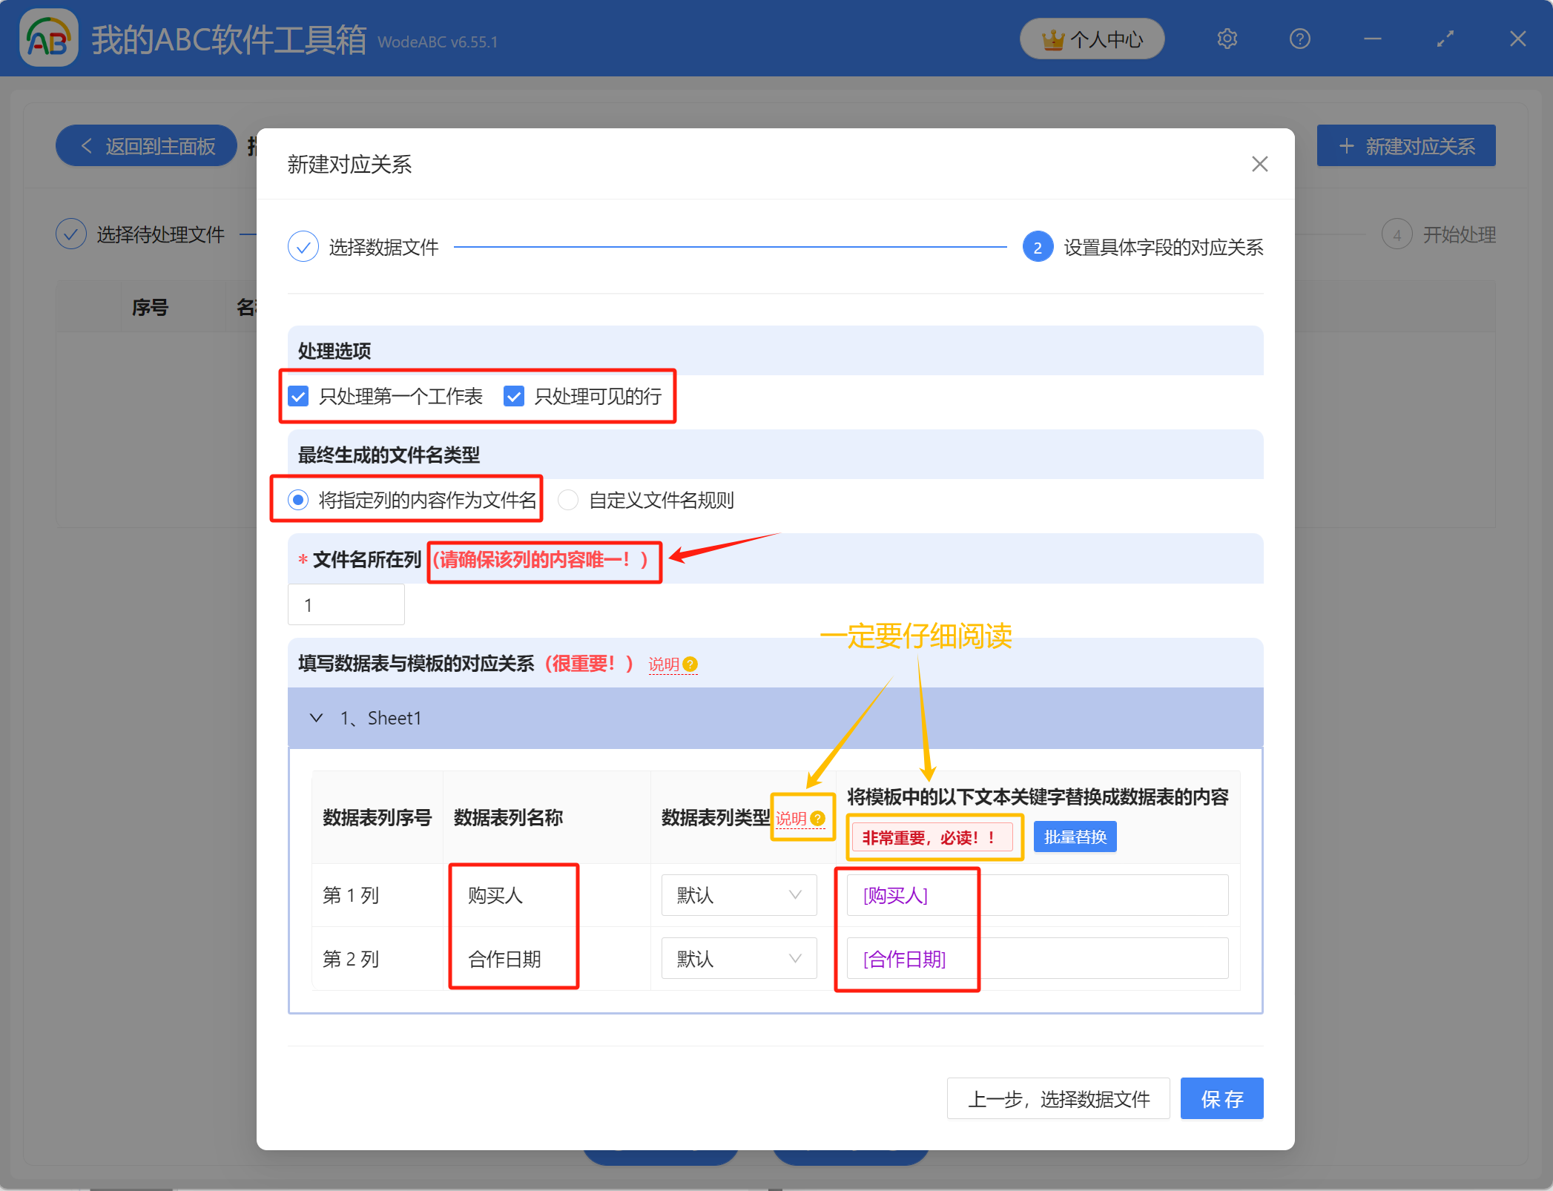Open the 默认 dropdown for 购买人 column

pyautogui.click(x=738, y=895)
